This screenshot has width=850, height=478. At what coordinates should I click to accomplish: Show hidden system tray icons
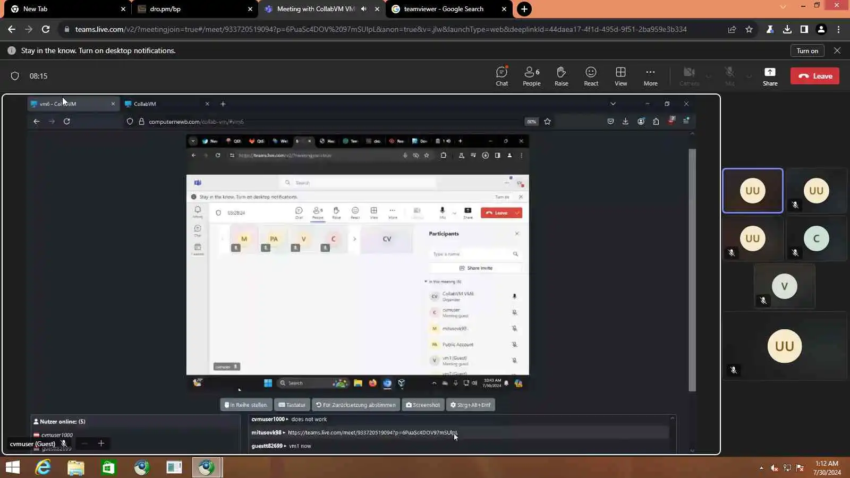click(761, 468)
